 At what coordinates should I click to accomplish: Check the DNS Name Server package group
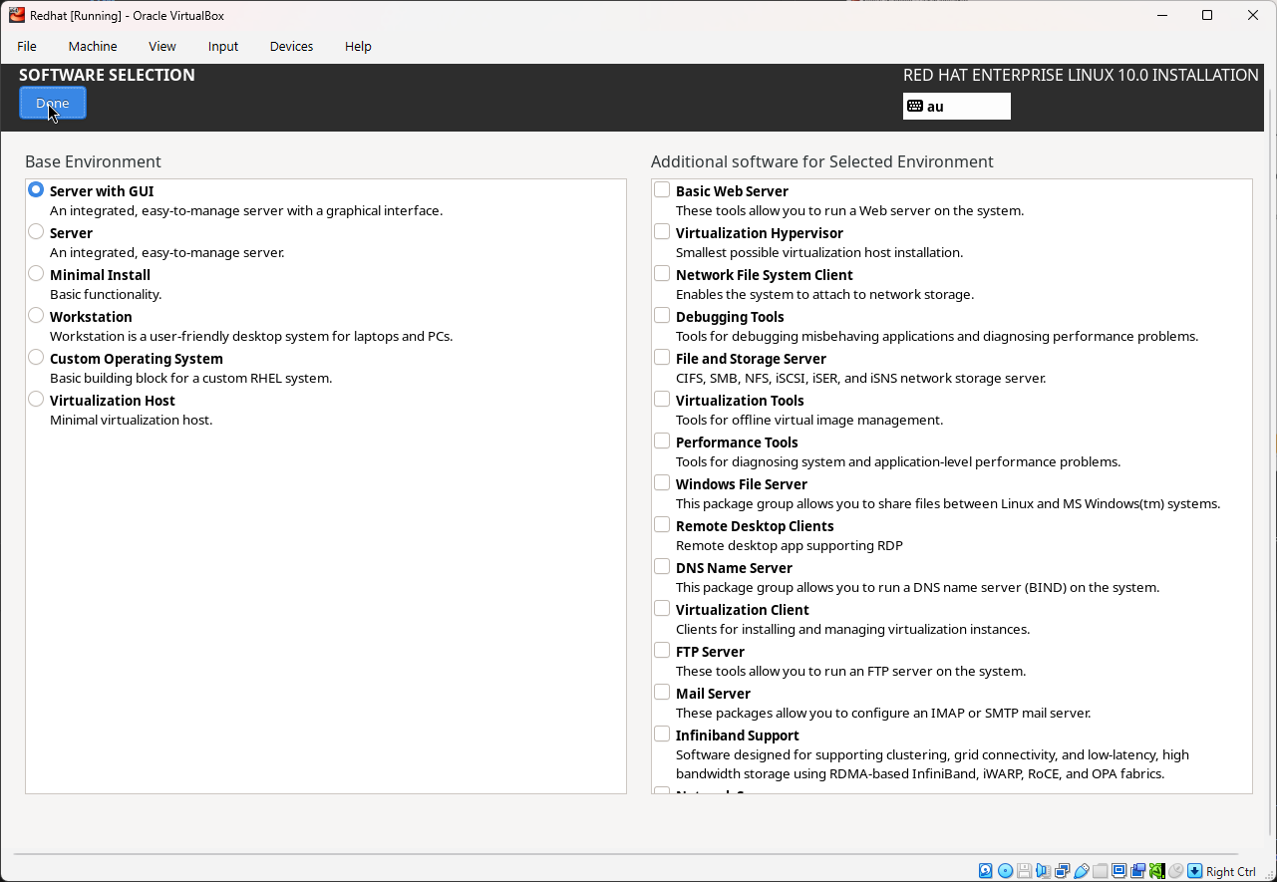point(661,565)
